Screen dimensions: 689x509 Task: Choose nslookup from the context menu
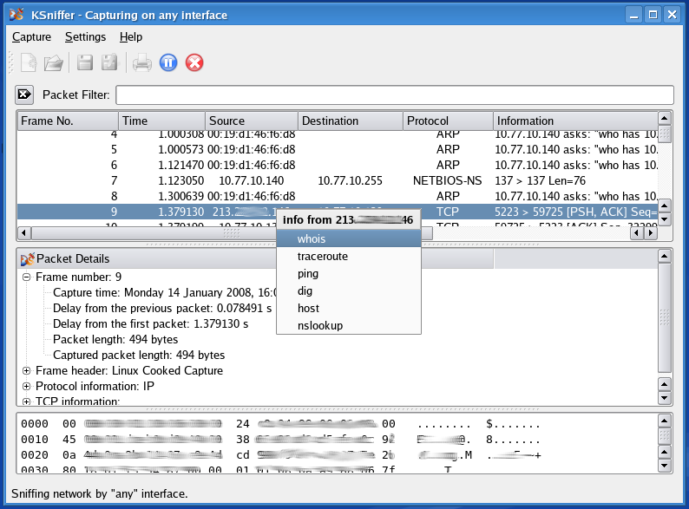point(349,325)
